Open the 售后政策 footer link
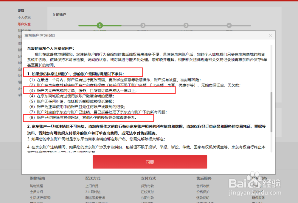This screenshot has width=298, height=203. [203, 186]
